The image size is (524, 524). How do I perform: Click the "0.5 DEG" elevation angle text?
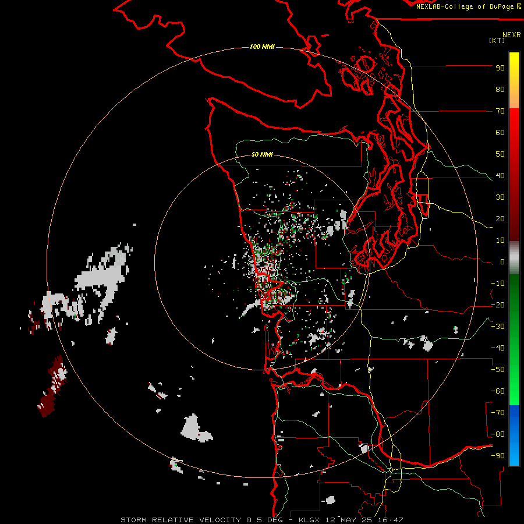[x=264, y=520]
